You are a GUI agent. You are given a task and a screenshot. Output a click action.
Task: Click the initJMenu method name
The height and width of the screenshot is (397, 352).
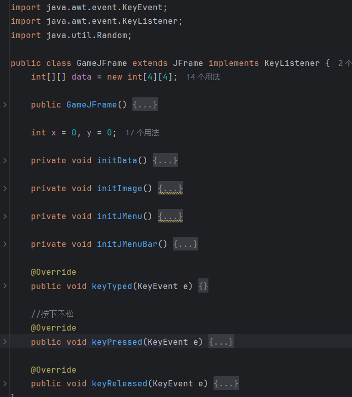pos(120,216)
